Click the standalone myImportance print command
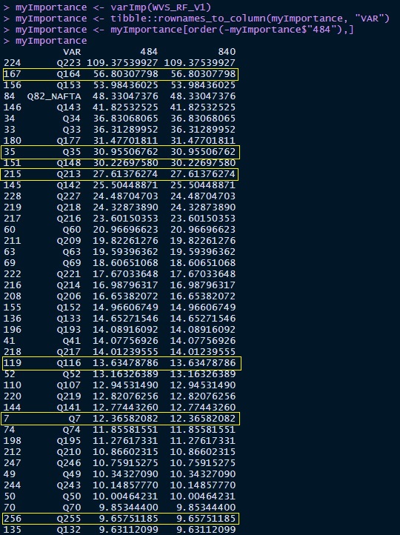 51,41
